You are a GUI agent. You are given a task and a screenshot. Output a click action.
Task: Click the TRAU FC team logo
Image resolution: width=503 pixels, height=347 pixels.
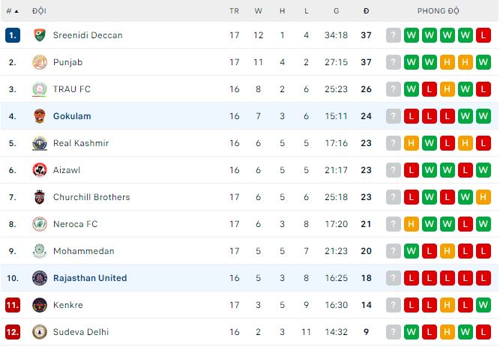click(40, 89)
